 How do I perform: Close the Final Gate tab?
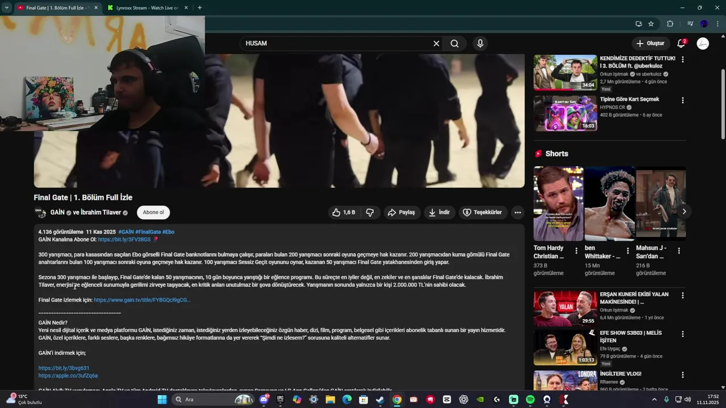click(95, 8)
